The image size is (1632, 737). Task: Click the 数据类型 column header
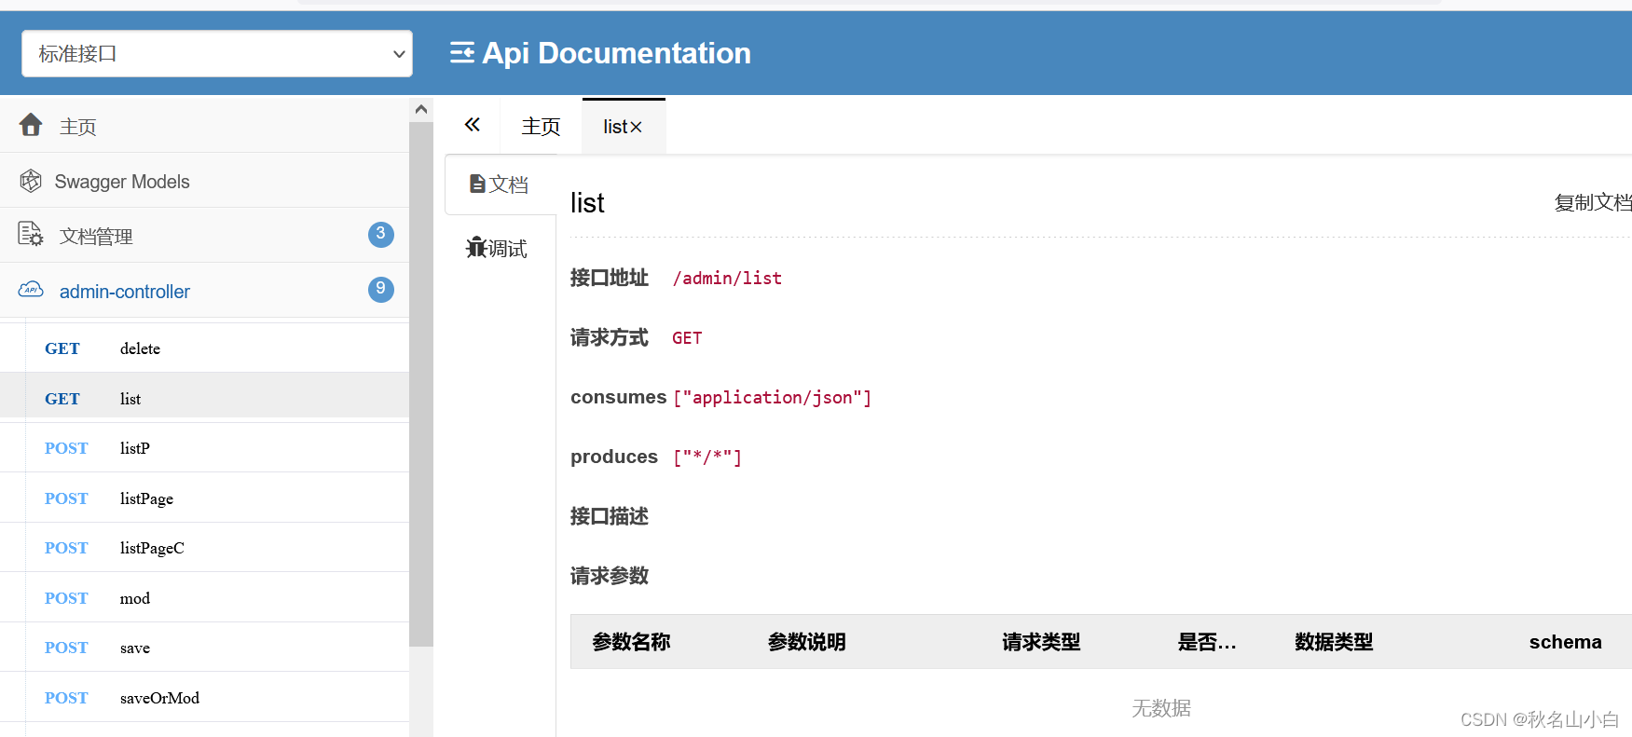[1334, 641]
